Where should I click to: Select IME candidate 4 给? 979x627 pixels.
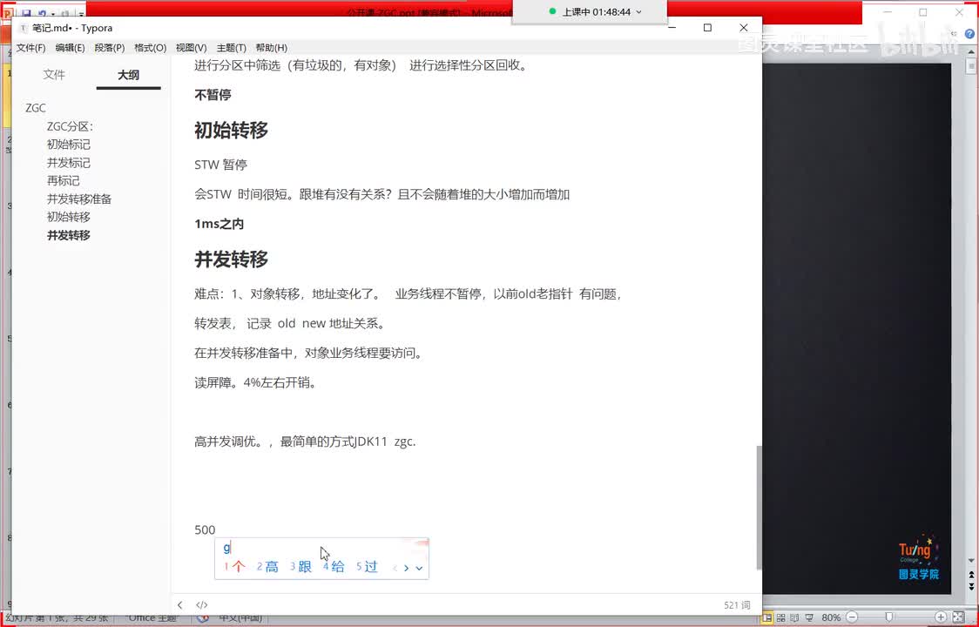click(334, 567)
